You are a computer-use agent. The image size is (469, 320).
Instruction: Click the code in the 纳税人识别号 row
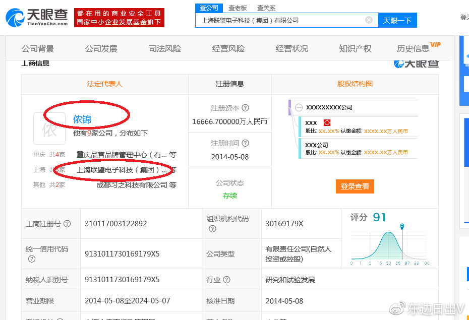(122, 279)
